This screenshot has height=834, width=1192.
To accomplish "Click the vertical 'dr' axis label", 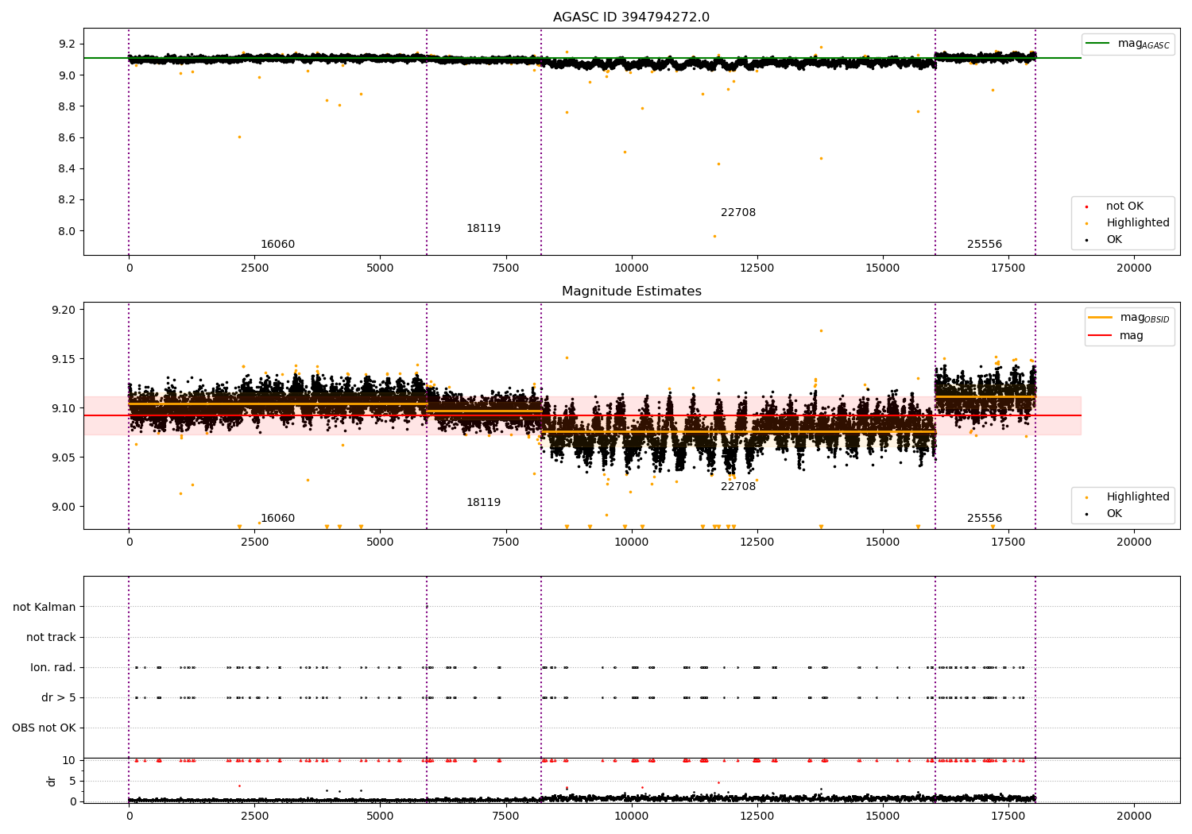I will [52, 781].
